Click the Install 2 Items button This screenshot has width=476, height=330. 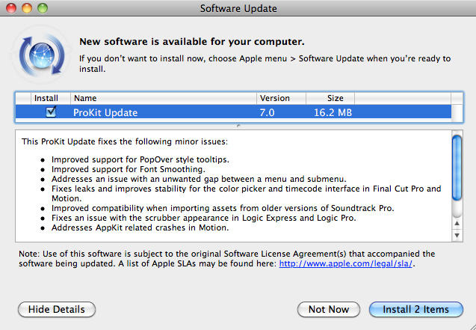pos(416,309)
